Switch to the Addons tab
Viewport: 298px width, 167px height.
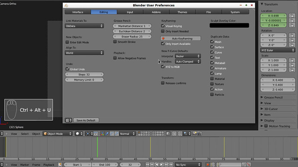(156, 12)
